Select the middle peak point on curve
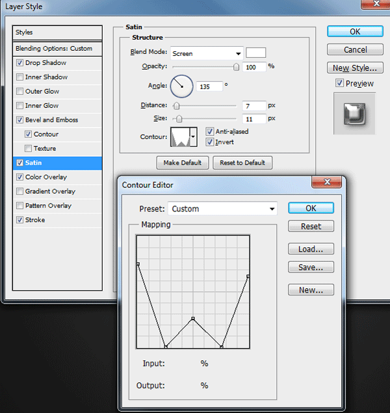The height and width of the screenshot is (413, 390). [193, 319]
